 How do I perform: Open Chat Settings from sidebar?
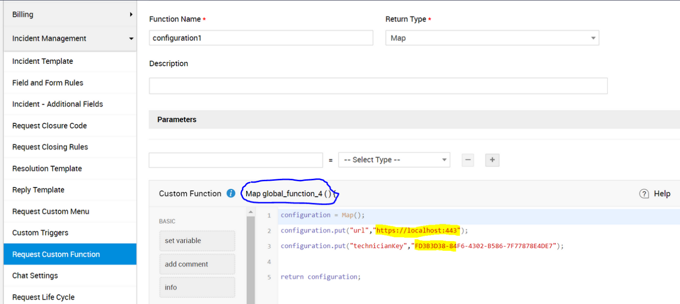point(35,276)
